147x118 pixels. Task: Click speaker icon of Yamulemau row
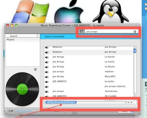click(x=47, y=92)
